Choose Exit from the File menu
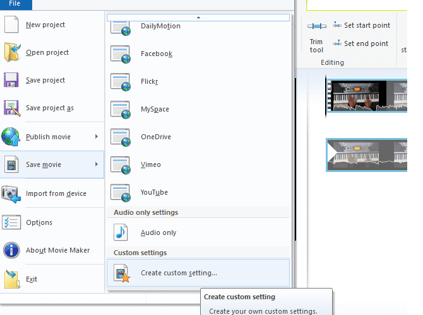Viewport: 423px width, 315px height. [52, 279]
